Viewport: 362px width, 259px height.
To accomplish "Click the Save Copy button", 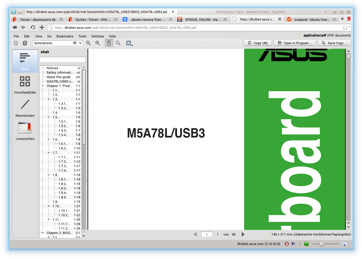I will coord(334,43).
